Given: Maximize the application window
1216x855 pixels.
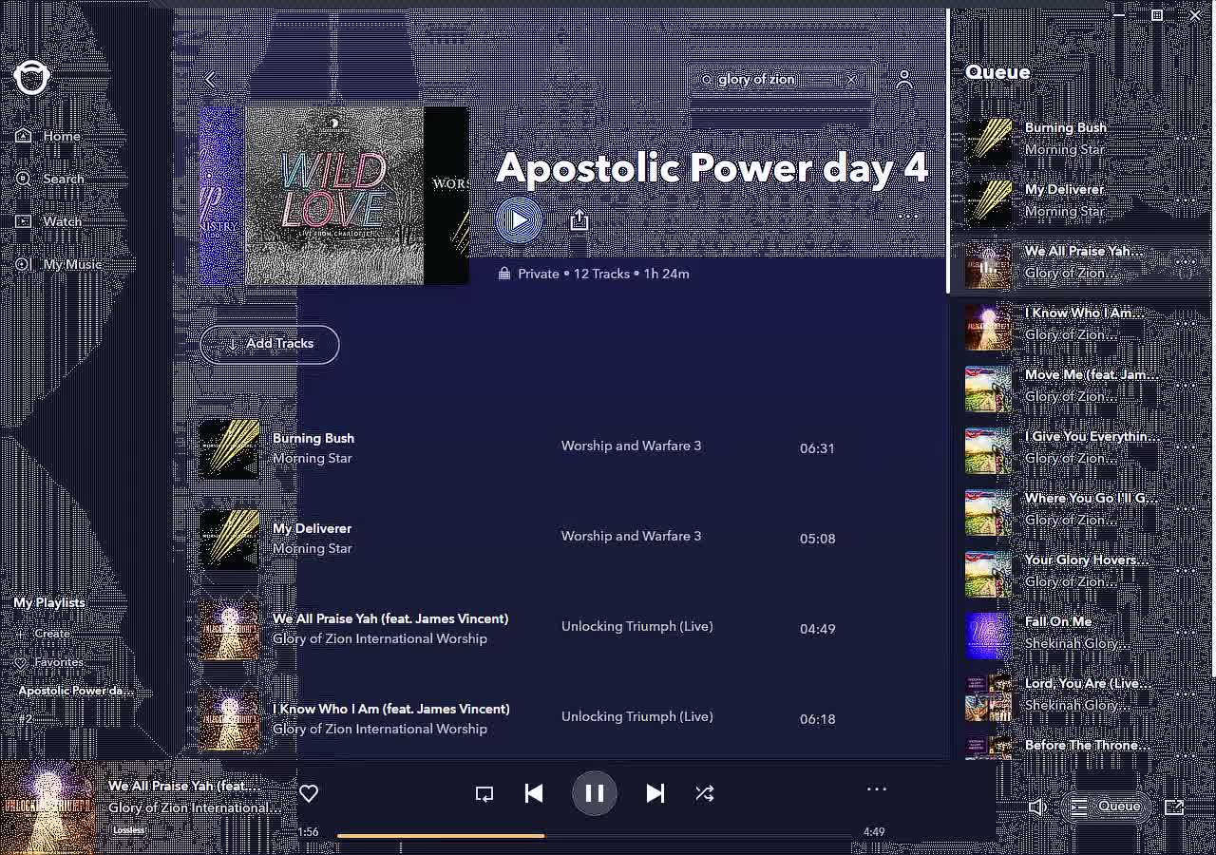Looking at the screenshot, I should tap(1156, 15).
